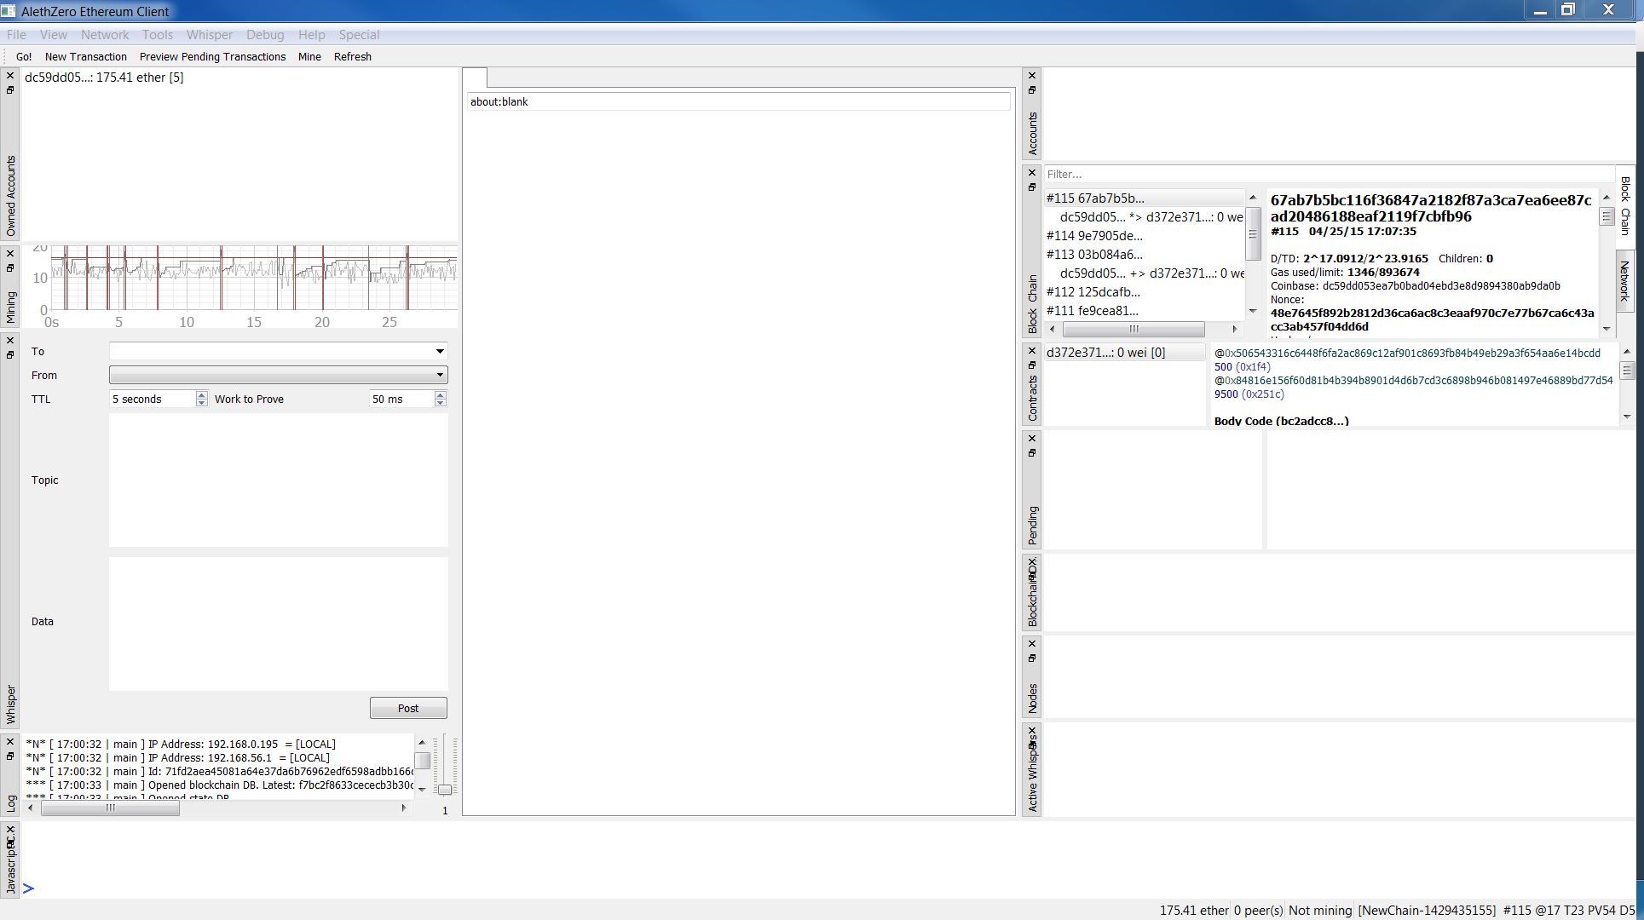The height and width of the screenshot is (920, 1644).
Task: Open the Special menu
Action: tap(359, 35)
